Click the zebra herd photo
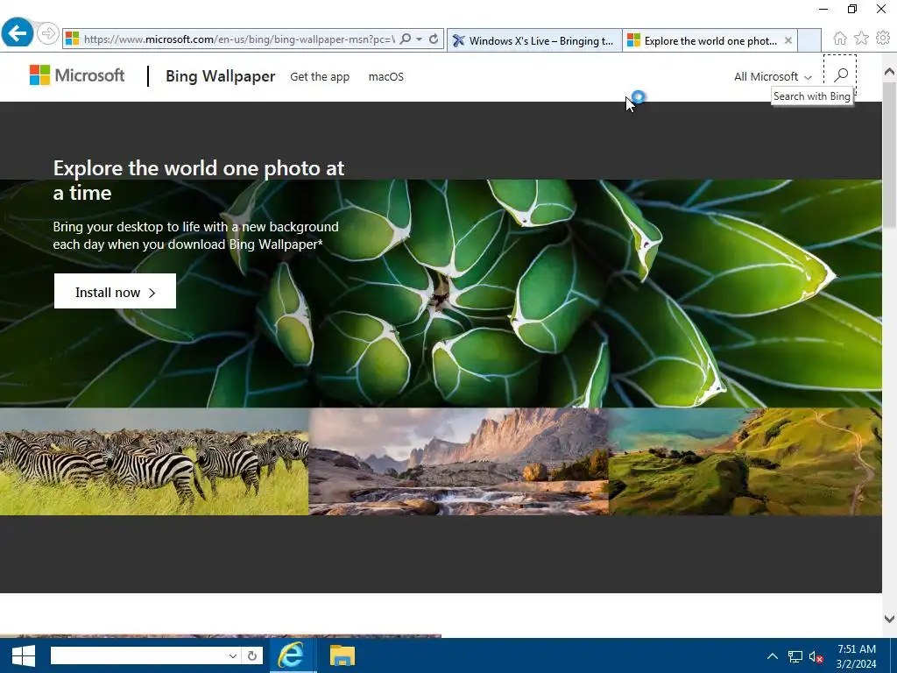The height and width of the screenshot is (673, 897). point(154,461)
